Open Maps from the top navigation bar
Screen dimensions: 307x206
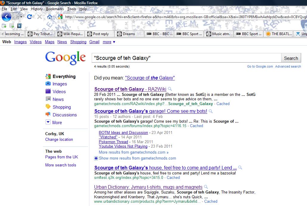(49, 42)
